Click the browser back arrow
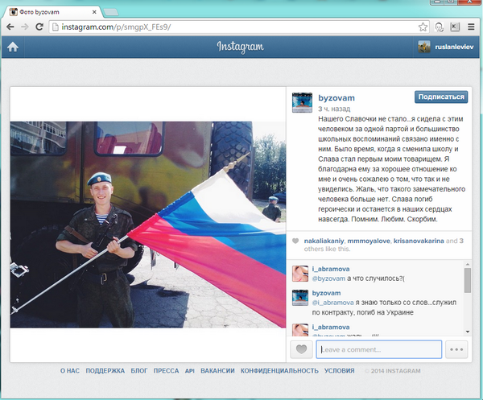Image resolution: width=483 pixels, height=400 pixels. 10,27
